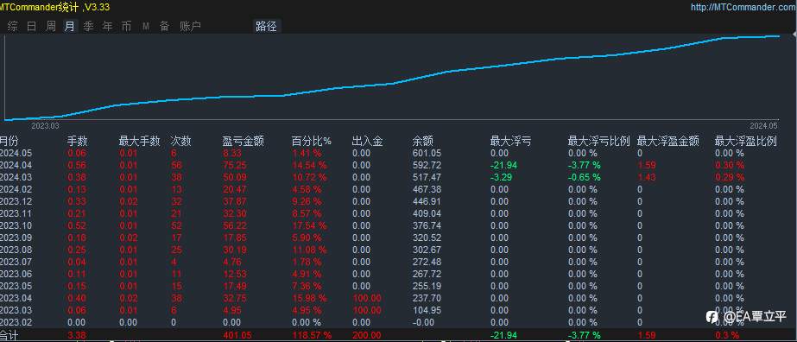Select the 月 monthly statistics tab

coord(70,27)
